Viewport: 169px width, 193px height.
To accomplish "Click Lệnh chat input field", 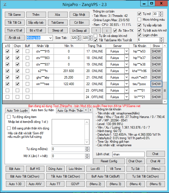I will click(x=128, y=154).
